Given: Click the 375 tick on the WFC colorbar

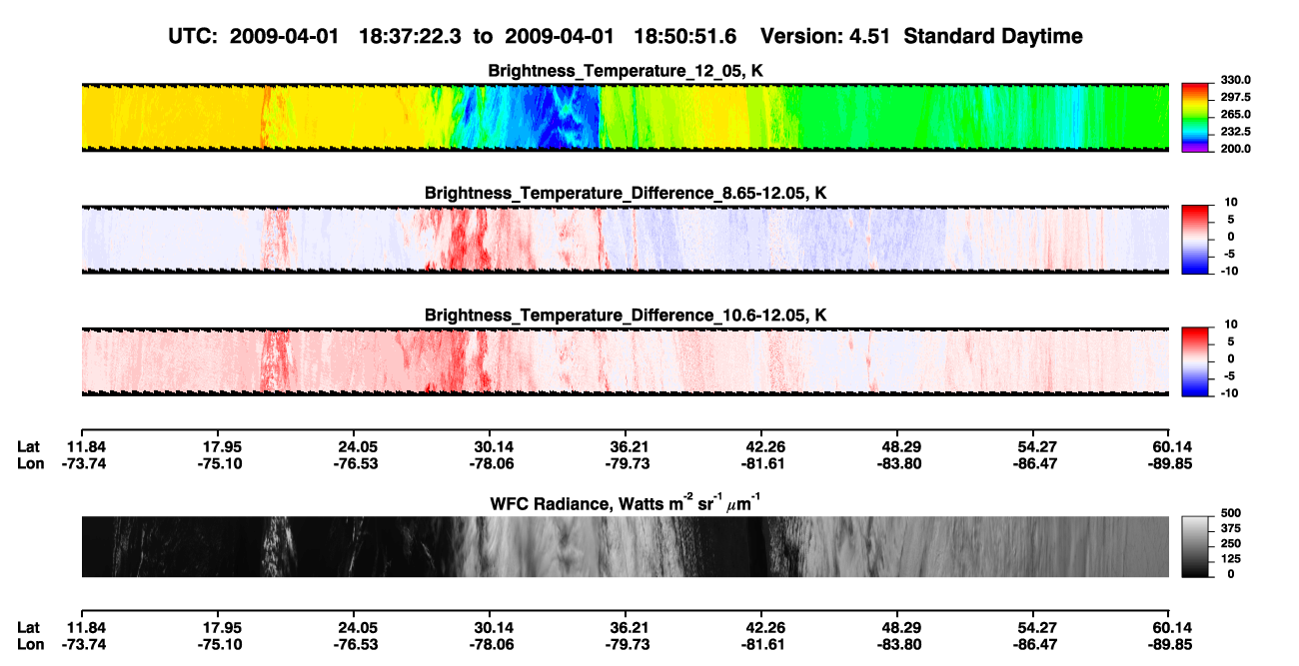Looking at the screenshot, I should click(x=1231, y=528).
